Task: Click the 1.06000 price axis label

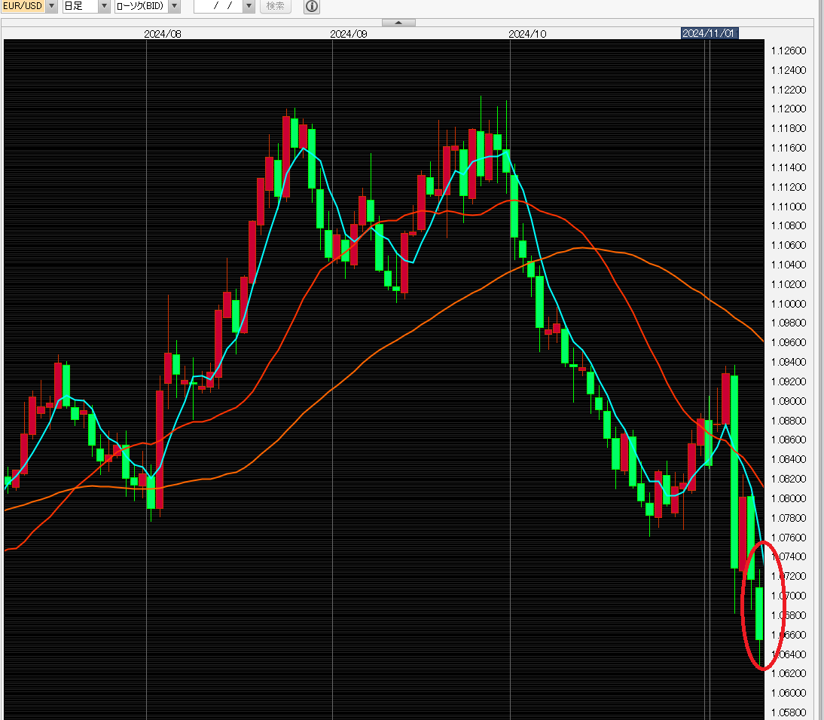Action: (789, 693)
